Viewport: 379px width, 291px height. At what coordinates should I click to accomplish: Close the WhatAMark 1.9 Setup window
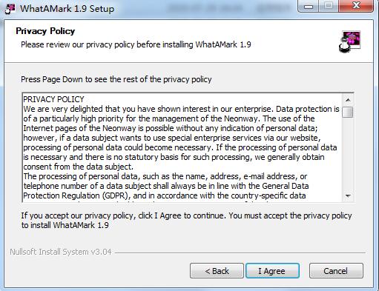pyautogui.click(x=356, y=6)
